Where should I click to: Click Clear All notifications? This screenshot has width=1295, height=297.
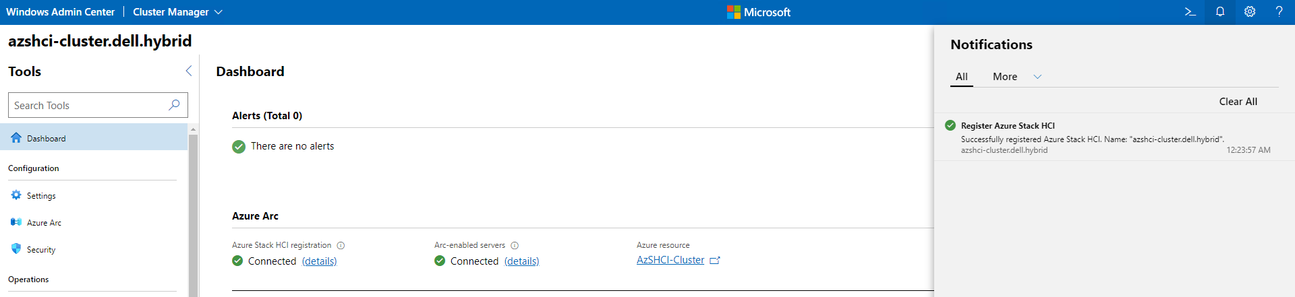(1238, 102)
